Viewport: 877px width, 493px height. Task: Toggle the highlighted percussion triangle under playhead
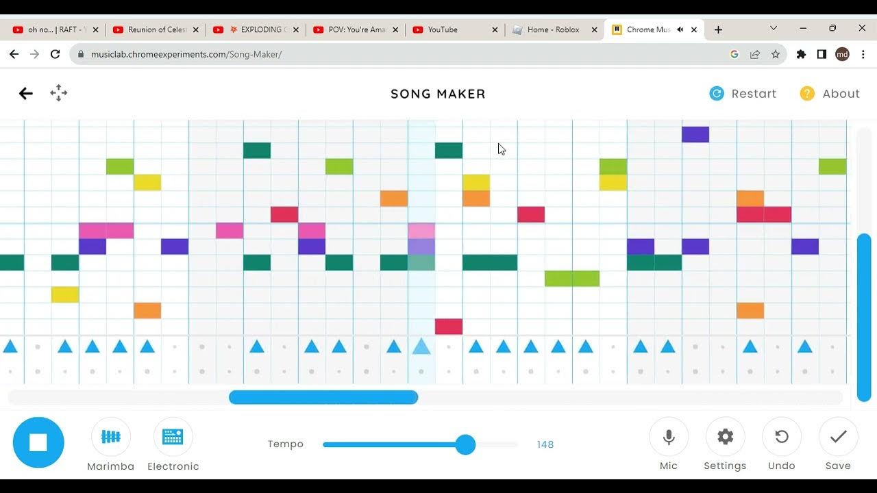tap(421, 346)
